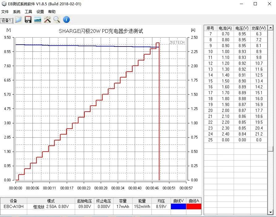Click the [A] axis unit label
Image resolution: width=276 pixels, height=217 pixels.
pyautogui.click(x=193, y=30)
